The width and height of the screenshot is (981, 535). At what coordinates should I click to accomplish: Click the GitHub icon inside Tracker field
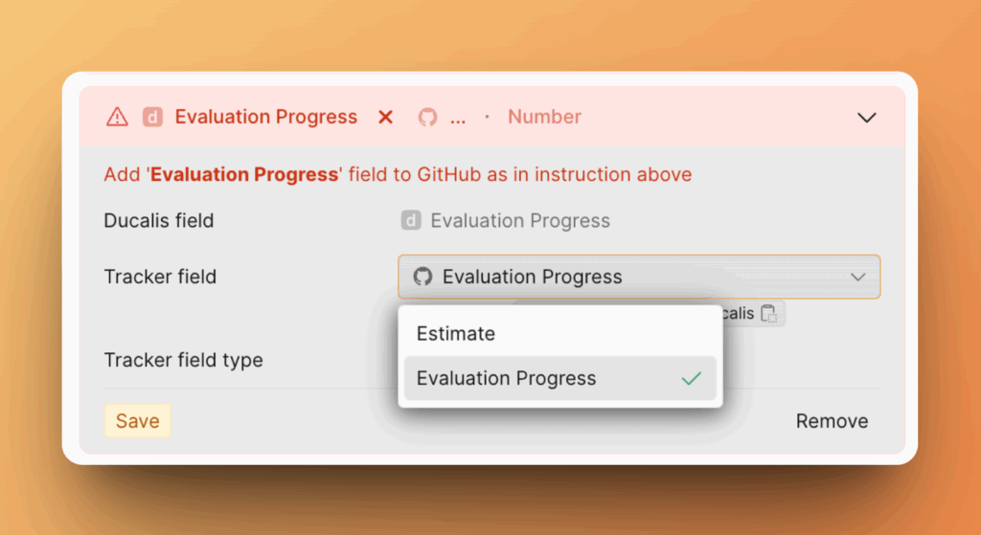pos(422,277)
